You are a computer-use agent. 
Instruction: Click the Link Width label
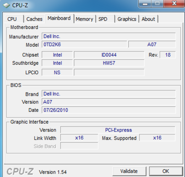tap(45, 138)
